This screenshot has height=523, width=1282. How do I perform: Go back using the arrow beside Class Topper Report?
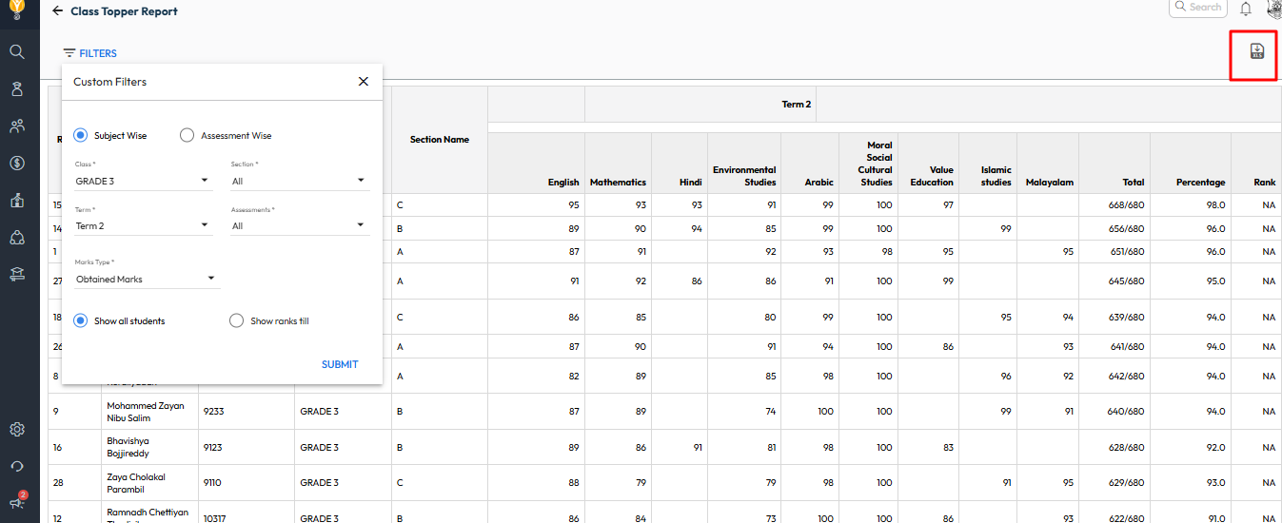pos(57,11)
